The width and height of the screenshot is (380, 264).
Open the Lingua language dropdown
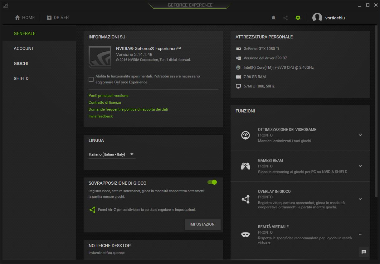(112, 154)
